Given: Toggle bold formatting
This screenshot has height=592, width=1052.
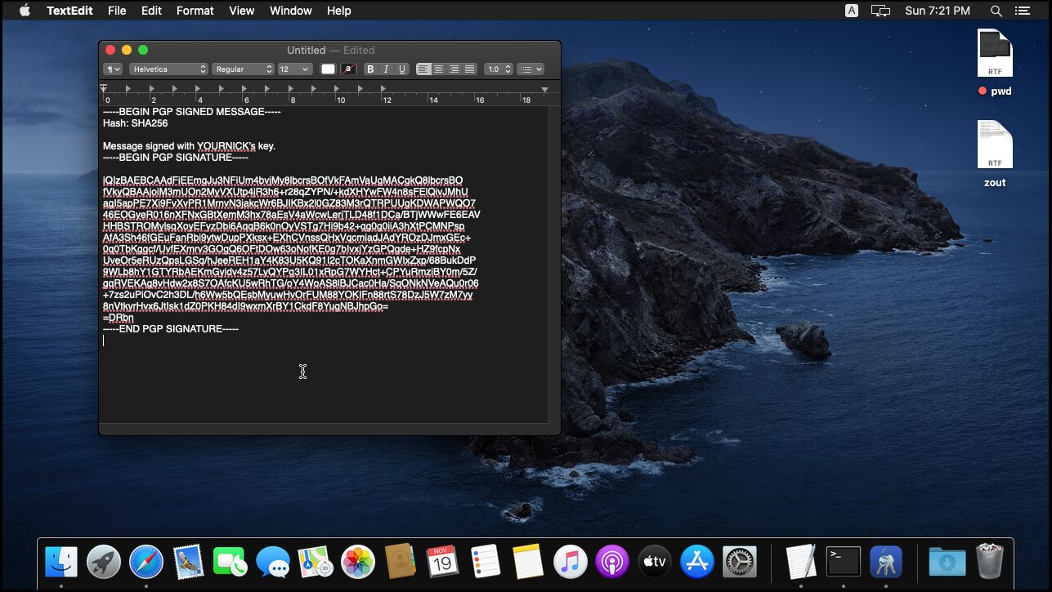Looking at the screenshot, I should pyautogui.click(x=370, y=69).
